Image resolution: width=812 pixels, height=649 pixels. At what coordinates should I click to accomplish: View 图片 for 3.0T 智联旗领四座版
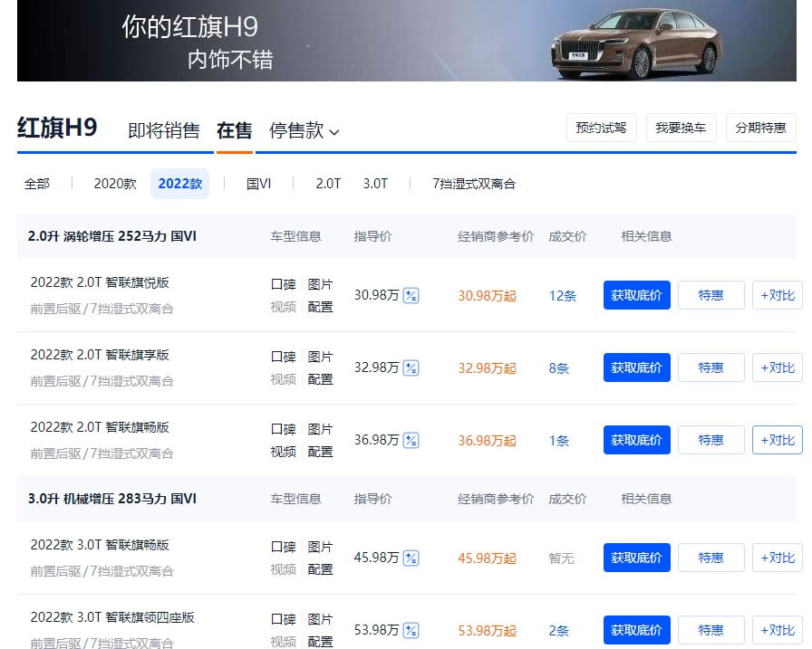320,619
